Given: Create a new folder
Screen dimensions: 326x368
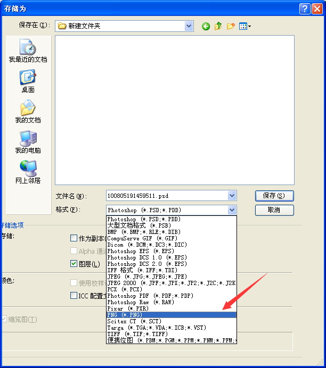Looking at the screenshot, I should 231,26.
